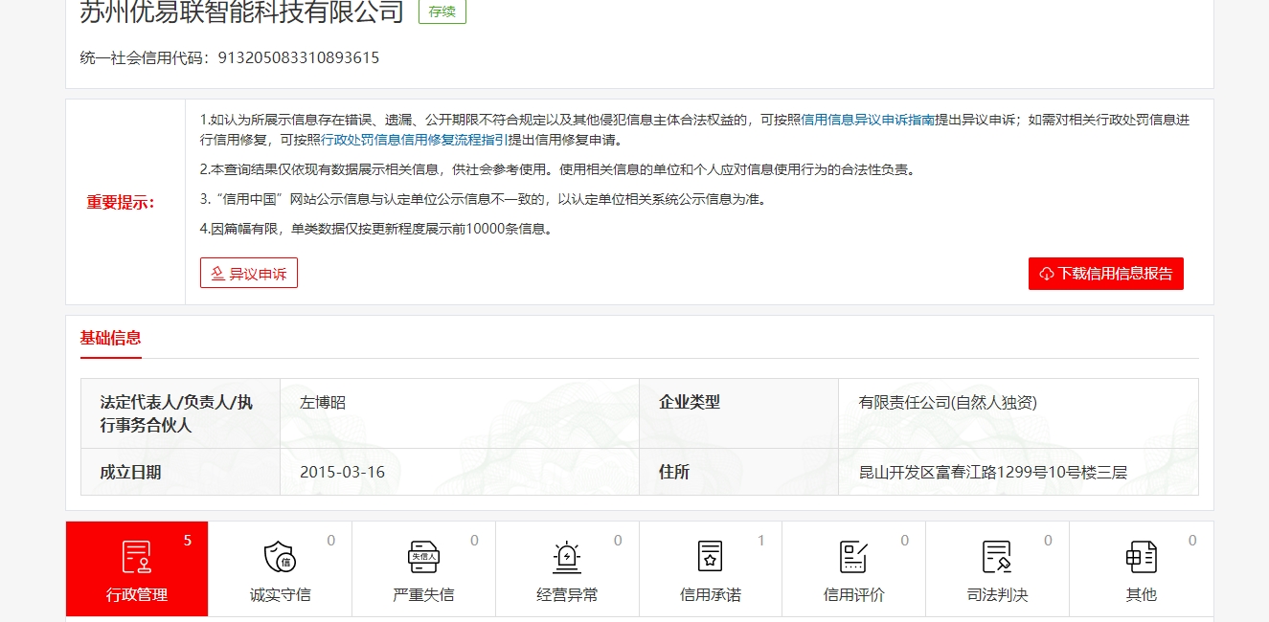Click the 司法判决 document seal icon
This screenshot has height=622, width=1269.
click(x=997, y=556)
